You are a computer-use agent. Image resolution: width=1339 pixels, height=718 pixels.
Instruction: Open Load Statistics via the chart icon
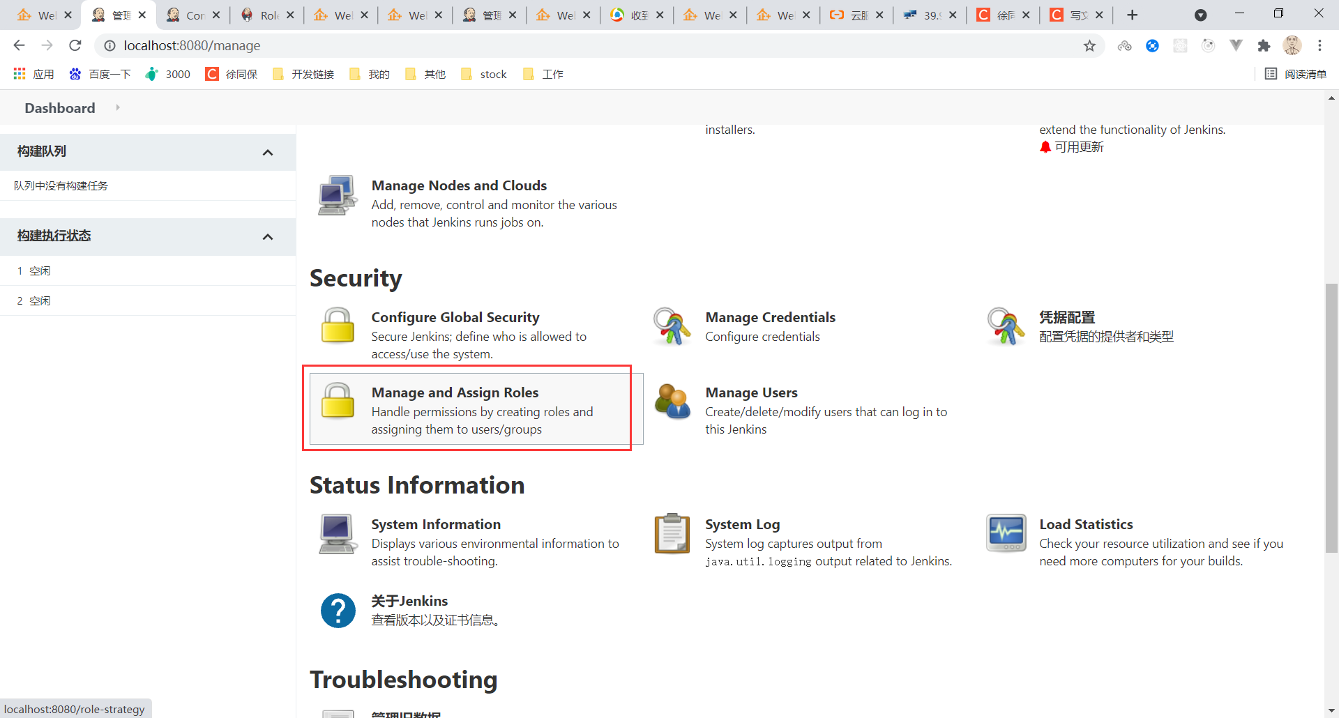coord(1006,533)
